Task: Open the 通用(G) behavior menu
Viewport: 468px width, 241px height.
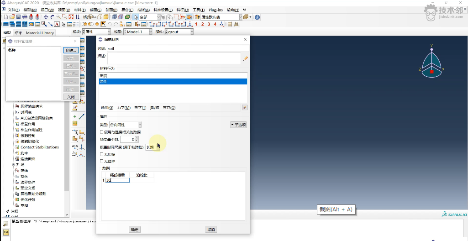Action: click(107, 108)
